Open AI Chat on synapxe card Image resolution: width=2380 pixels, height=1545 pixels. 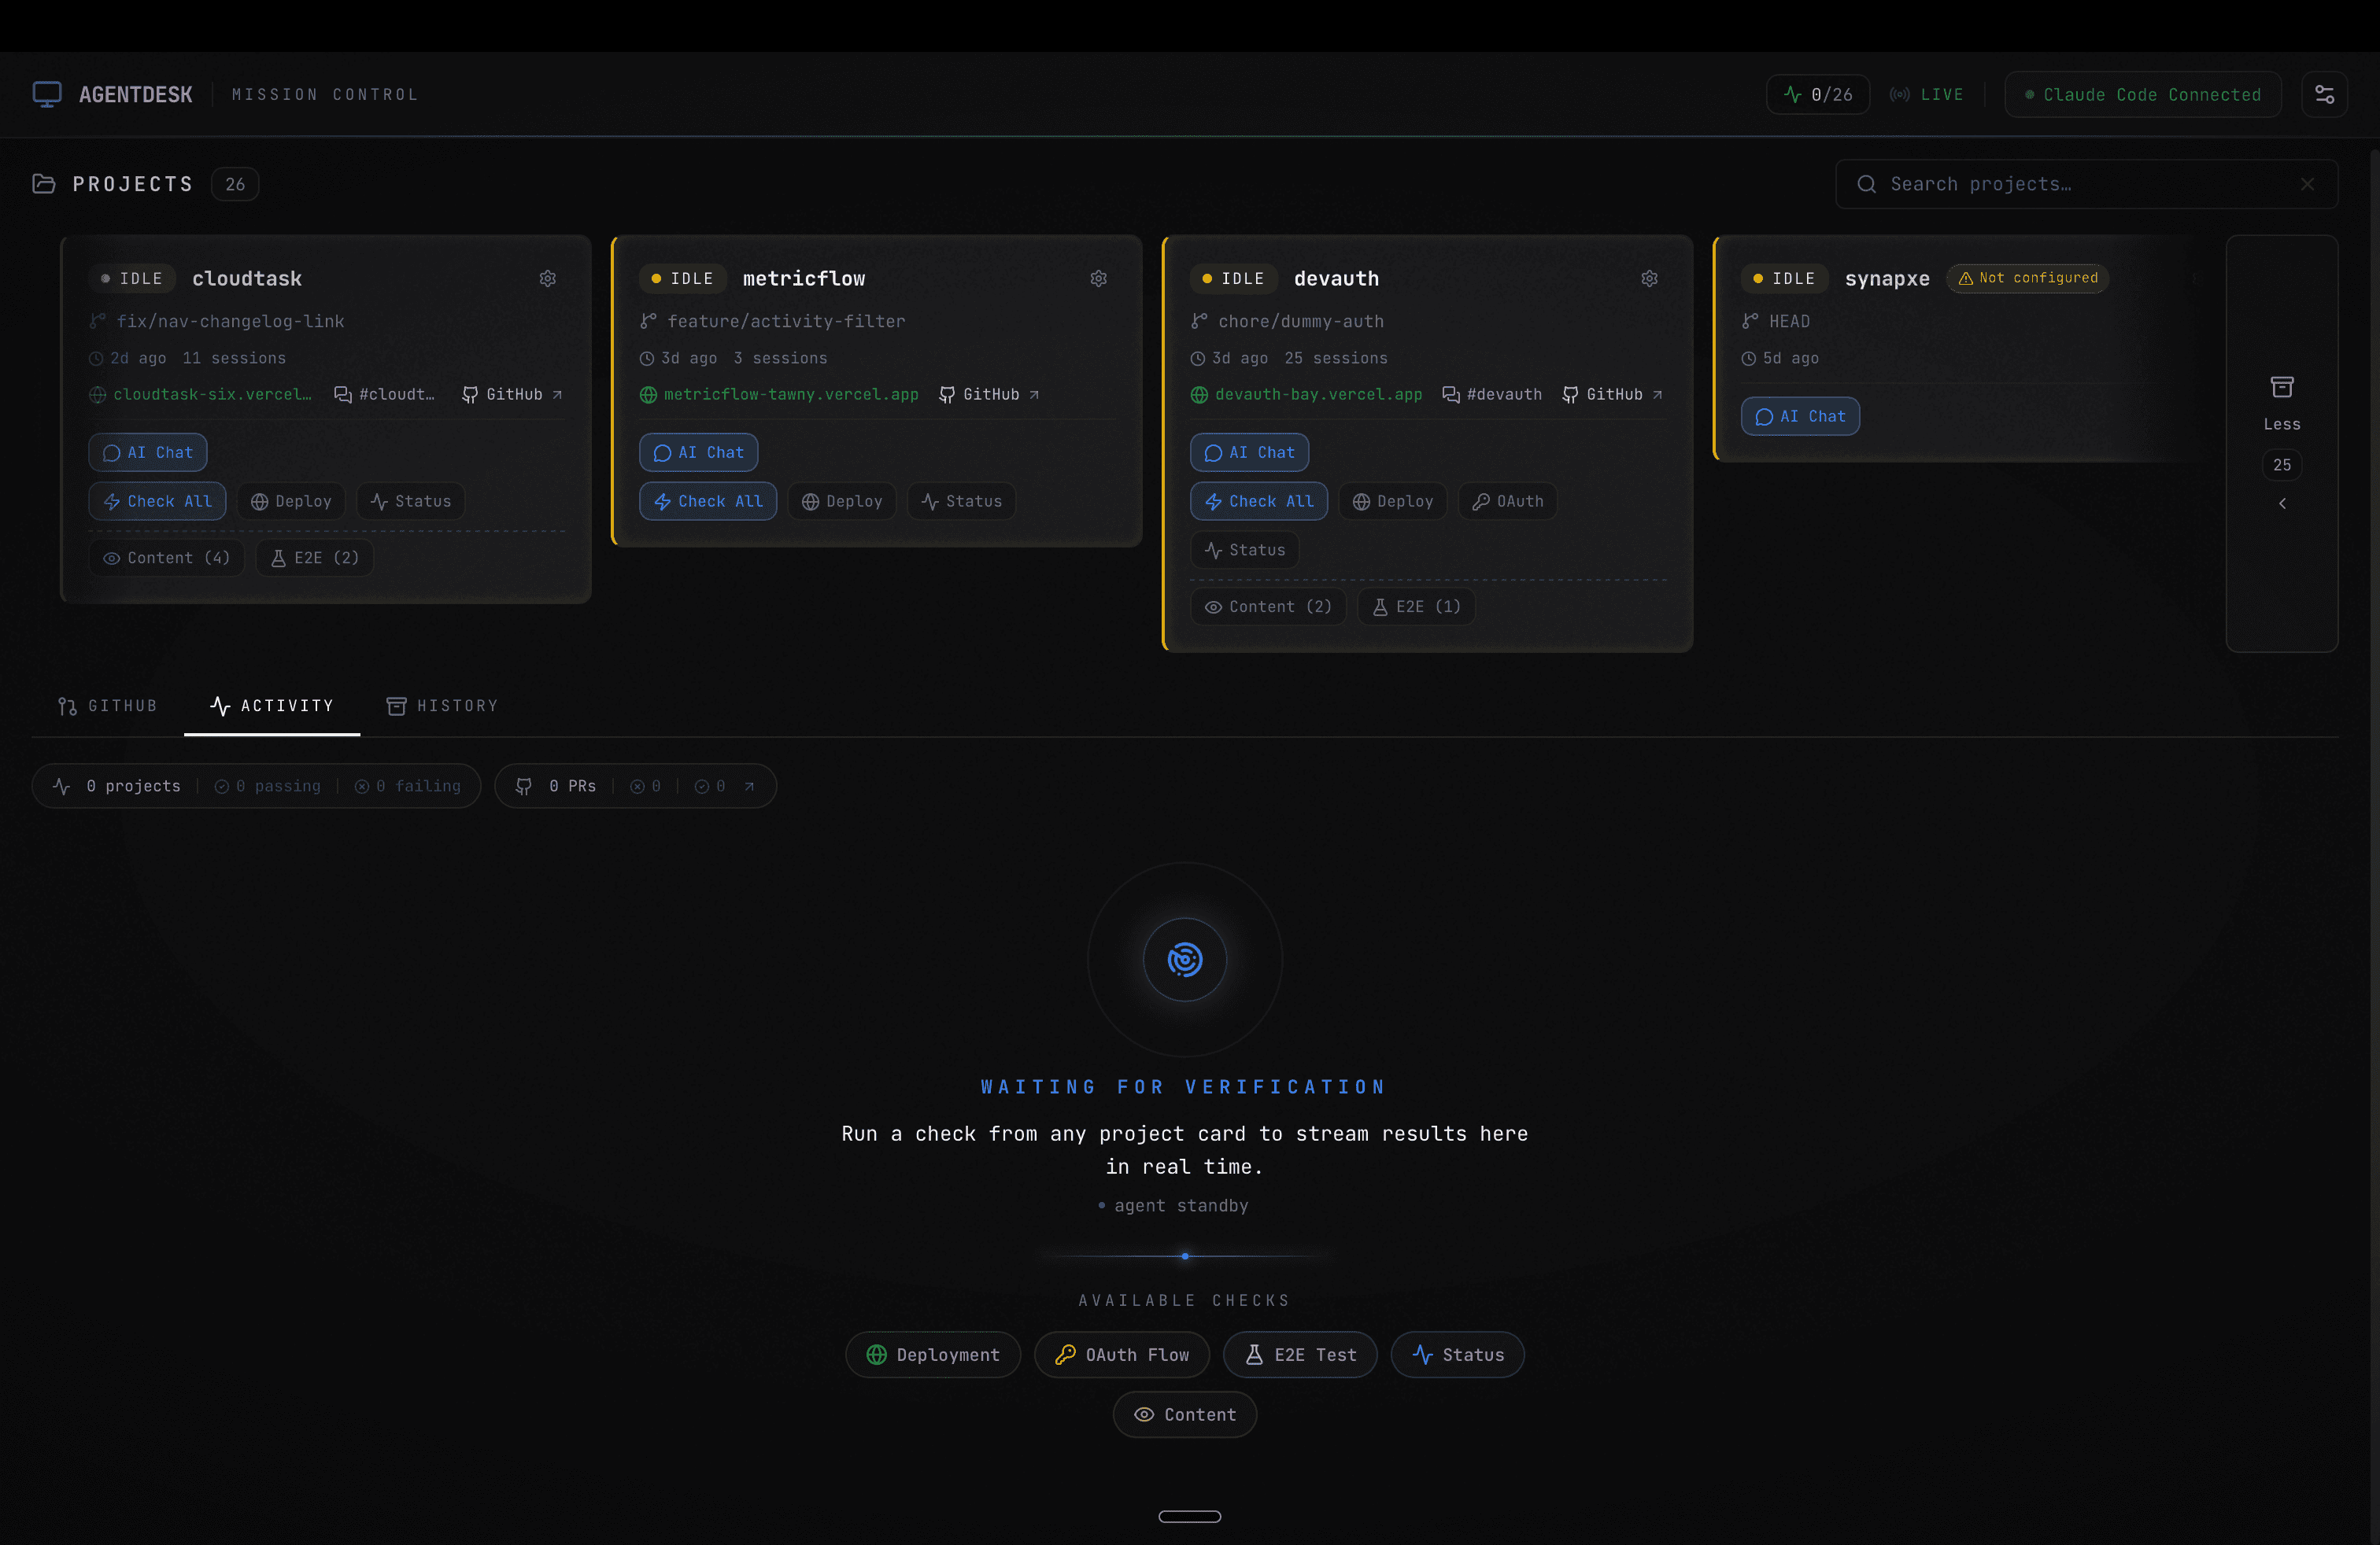point(1801,417)
